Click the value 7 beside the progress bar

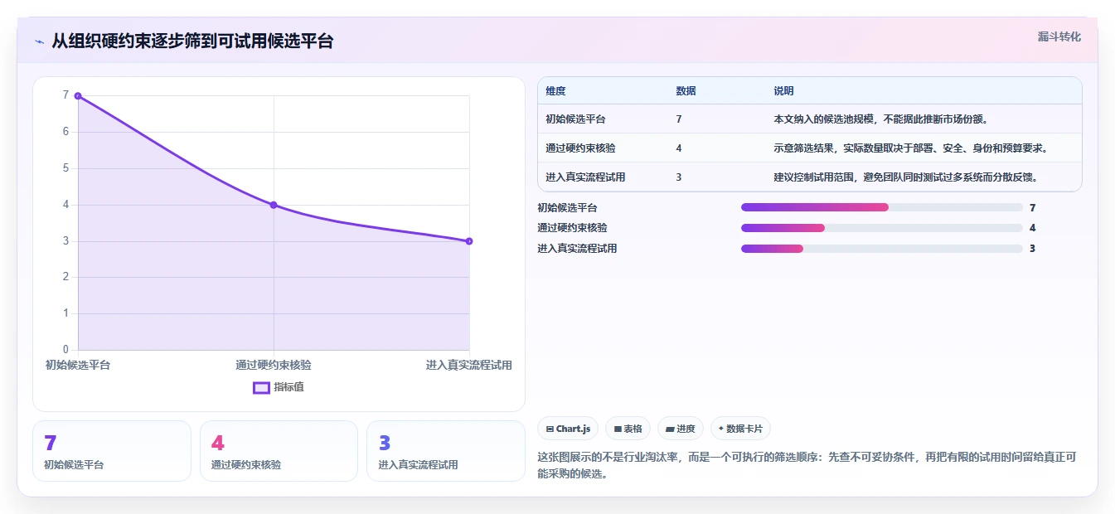coord(1032,208)
